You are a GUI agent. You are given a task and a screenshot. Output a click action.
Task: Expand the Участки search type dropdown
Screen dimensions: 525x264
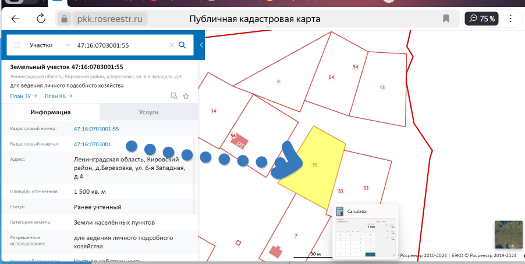click(68, 45)
